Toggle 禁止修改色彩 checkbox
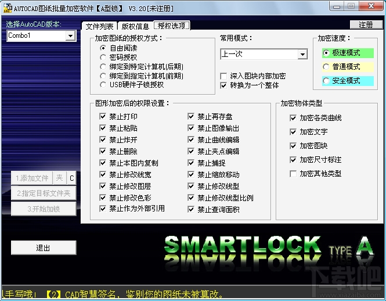Screen dimensions: 386x301 pyautogui.click(x=103, y=198)
